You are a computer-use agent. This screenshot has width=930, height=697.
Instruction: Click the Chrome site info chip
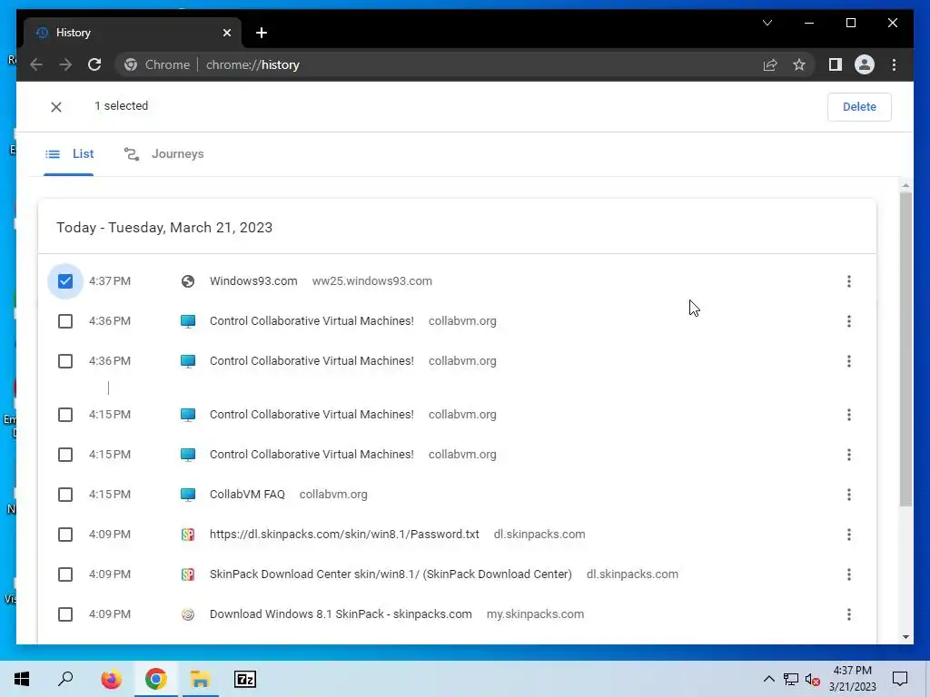[157, 64]
